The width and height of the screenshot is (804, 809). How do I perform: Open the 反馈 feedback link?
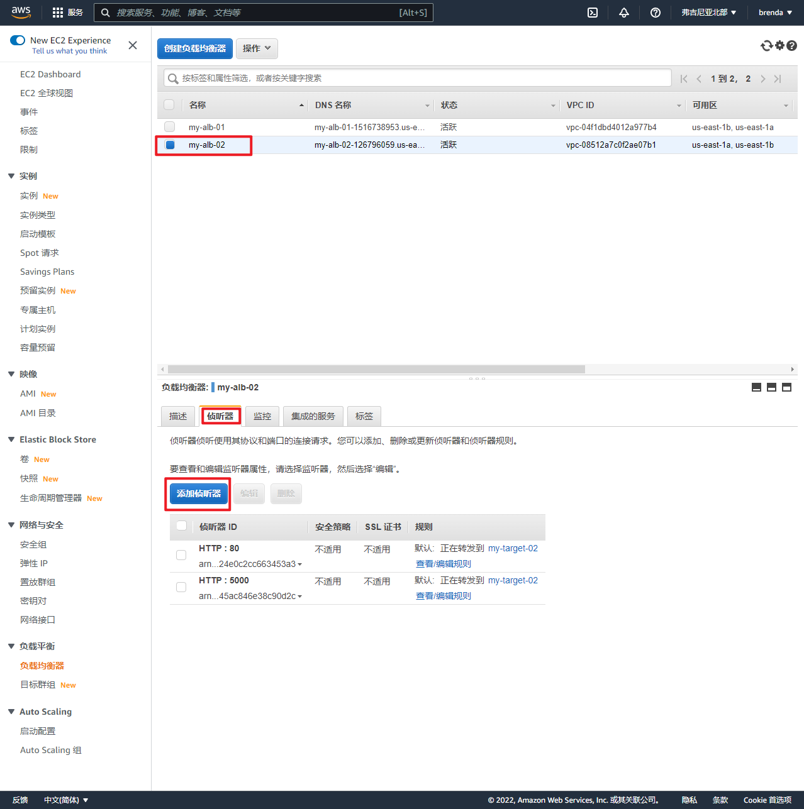point(20,800)
